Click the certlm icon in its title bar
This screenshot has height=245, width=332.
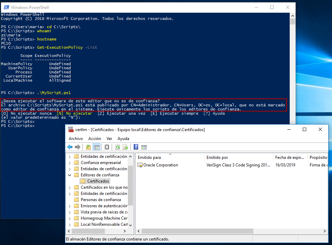(71, 130)
